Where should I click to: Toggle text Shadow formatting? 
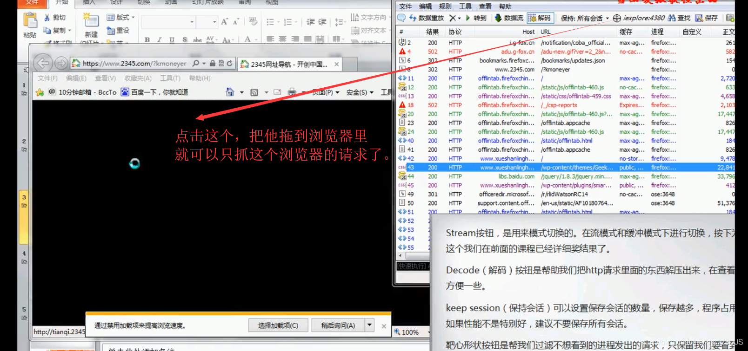(185, 40)
